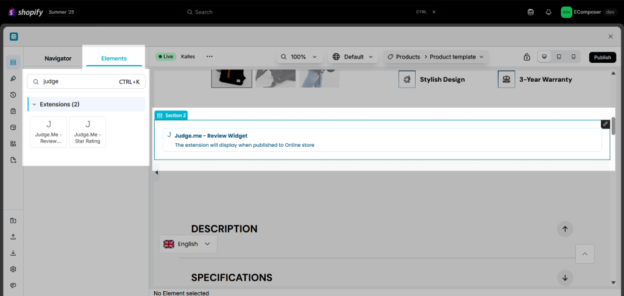This screenshot has width=624, height=296.
Task: Open the Product template dropdown
Action: pyautogui.click(x=456, y=57)
